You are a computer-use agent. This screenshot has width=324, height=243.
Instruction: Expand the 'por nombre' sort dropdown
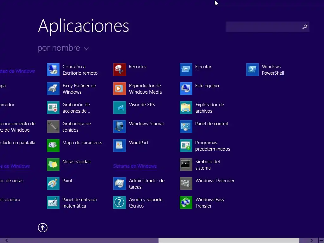(x=63, y=48)
